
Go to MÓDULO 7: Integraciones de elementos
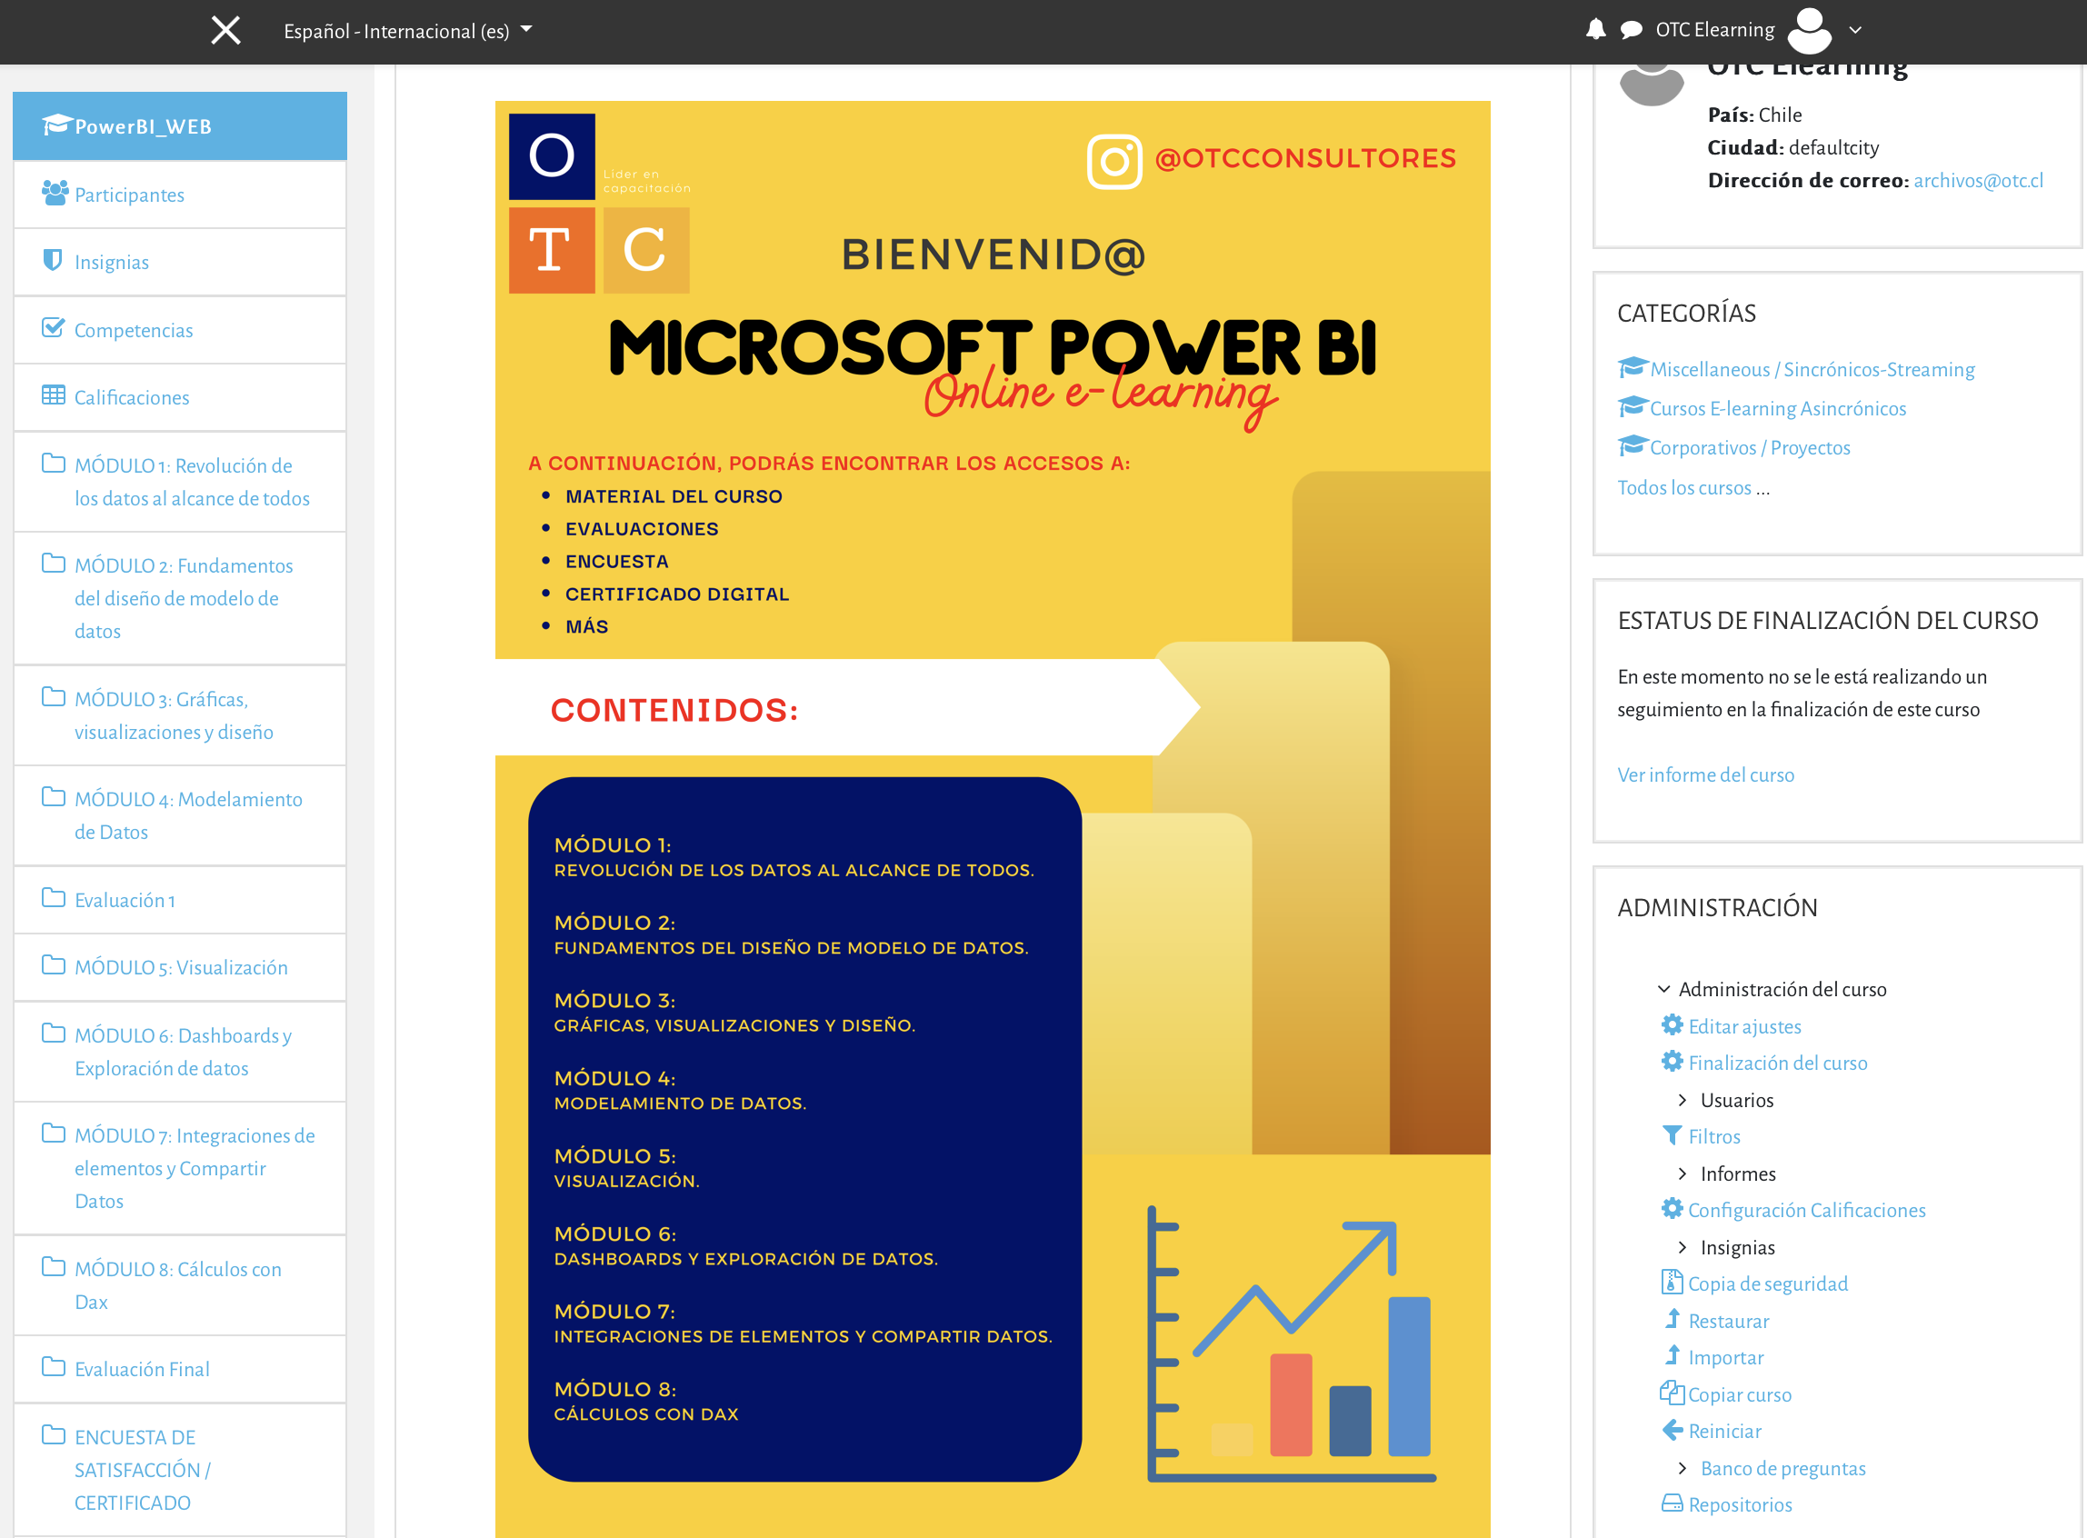pos(180,1168)
